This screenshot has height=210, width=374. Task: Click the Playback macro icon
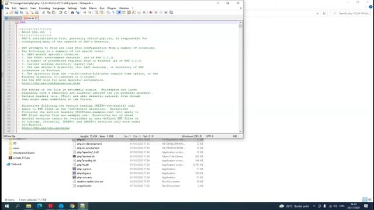click(x=161, y=12)
